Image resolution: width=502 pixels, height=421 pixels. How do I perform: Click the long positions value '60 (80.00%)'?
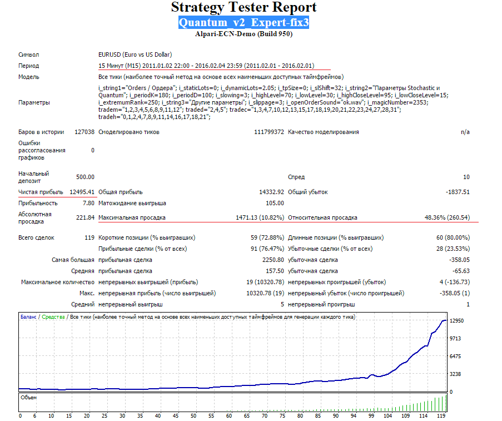(x=453, y=237)
